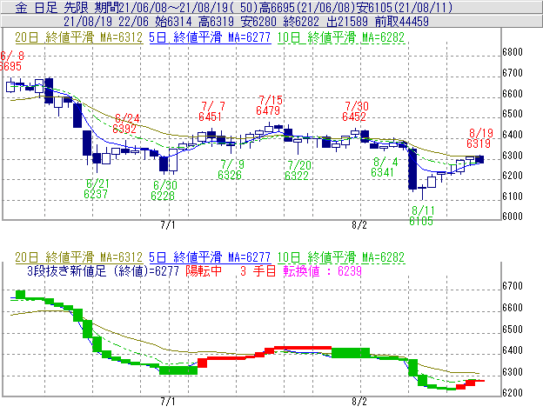This screenshot has height=413, width=543.
Task: Click the last candlestick at 8/19
Action: (x=479, y=159)
